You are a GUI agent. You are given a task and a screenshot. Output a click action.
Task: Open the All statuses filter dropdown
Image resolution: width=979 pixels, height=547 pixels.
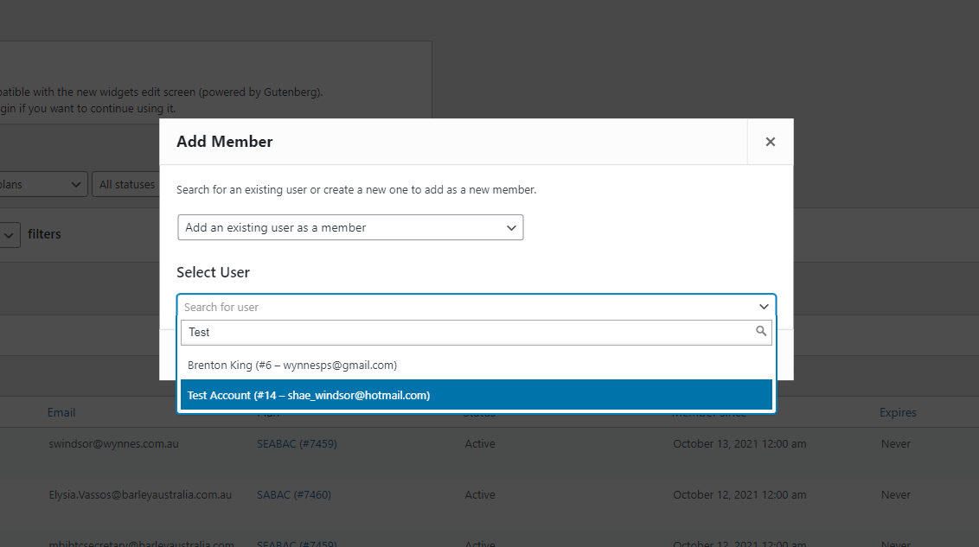point(127,185)
